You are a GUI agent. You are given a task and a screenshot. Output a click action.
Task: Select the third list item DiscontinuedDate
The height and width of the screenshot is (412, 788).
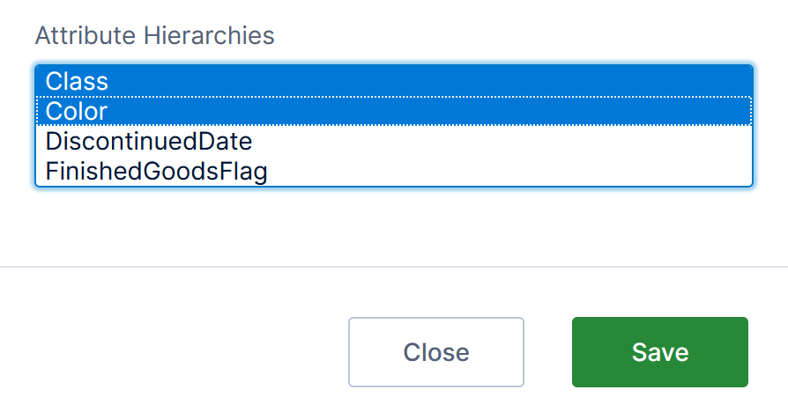149,141
